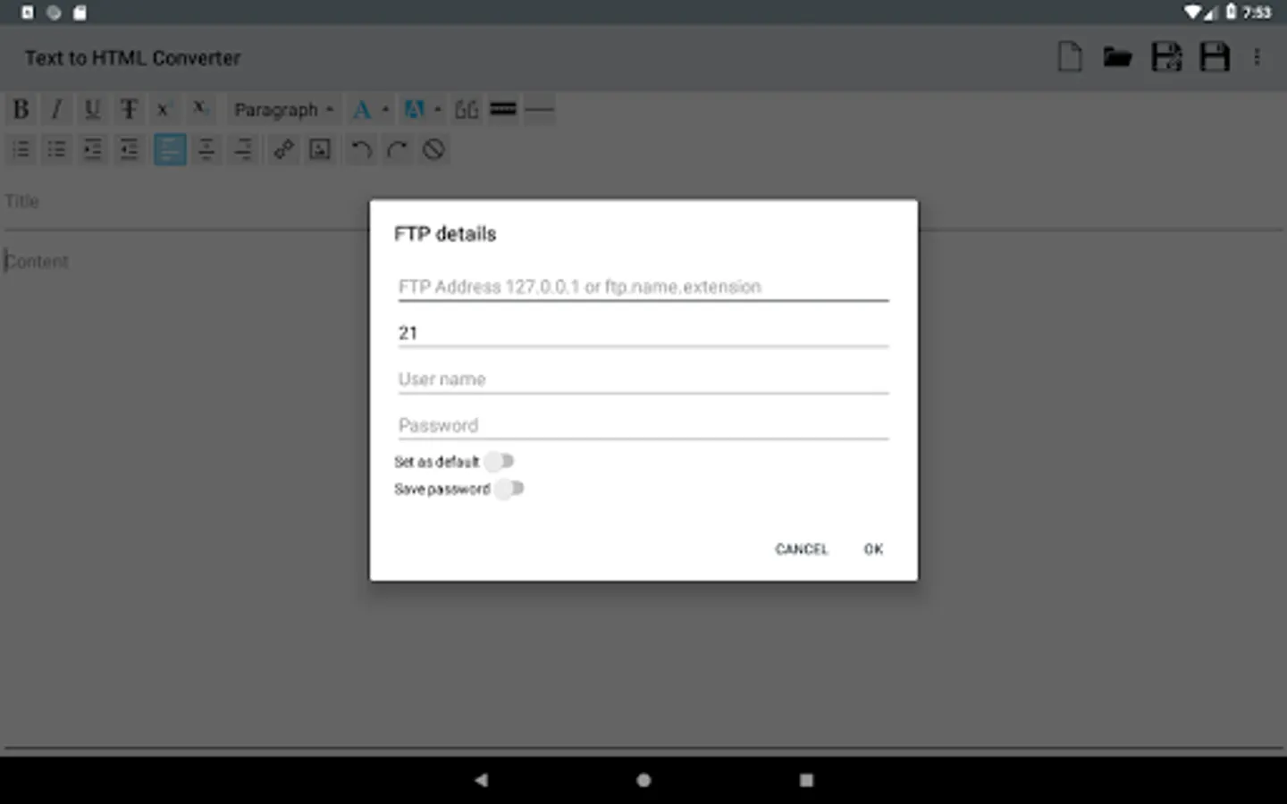This screenshot has height=804, width=1287.
Task: Expand the text color dropdown arrow
Action: [x=385, y=110]
